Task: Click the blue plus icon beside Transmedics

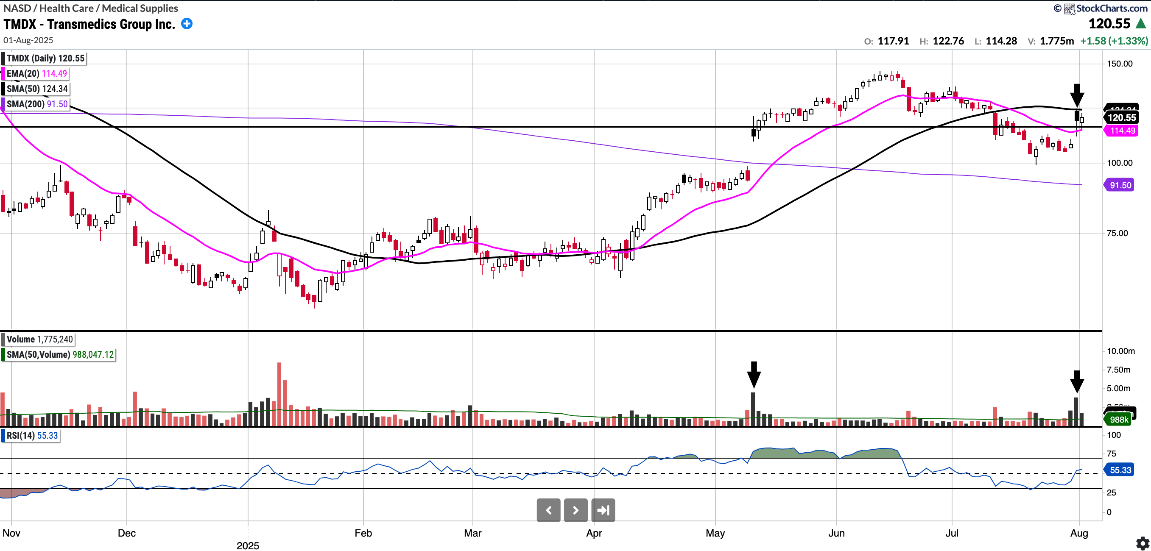Action: [187, 24]
